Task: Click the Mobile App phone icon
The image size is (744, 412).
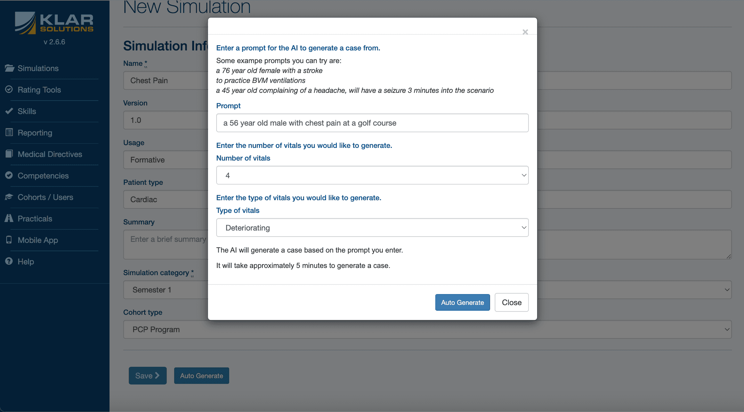Action: pos(9,240)
